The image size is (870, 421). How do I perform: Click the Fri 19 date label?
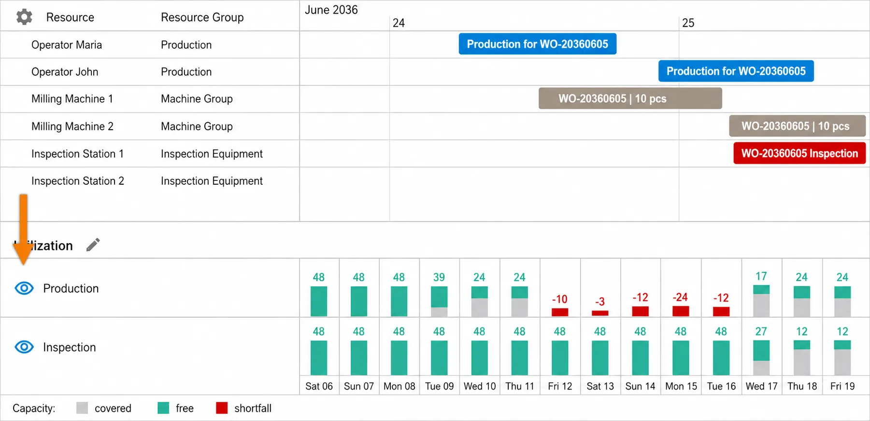pyautogui.click(x=842, y=386)
